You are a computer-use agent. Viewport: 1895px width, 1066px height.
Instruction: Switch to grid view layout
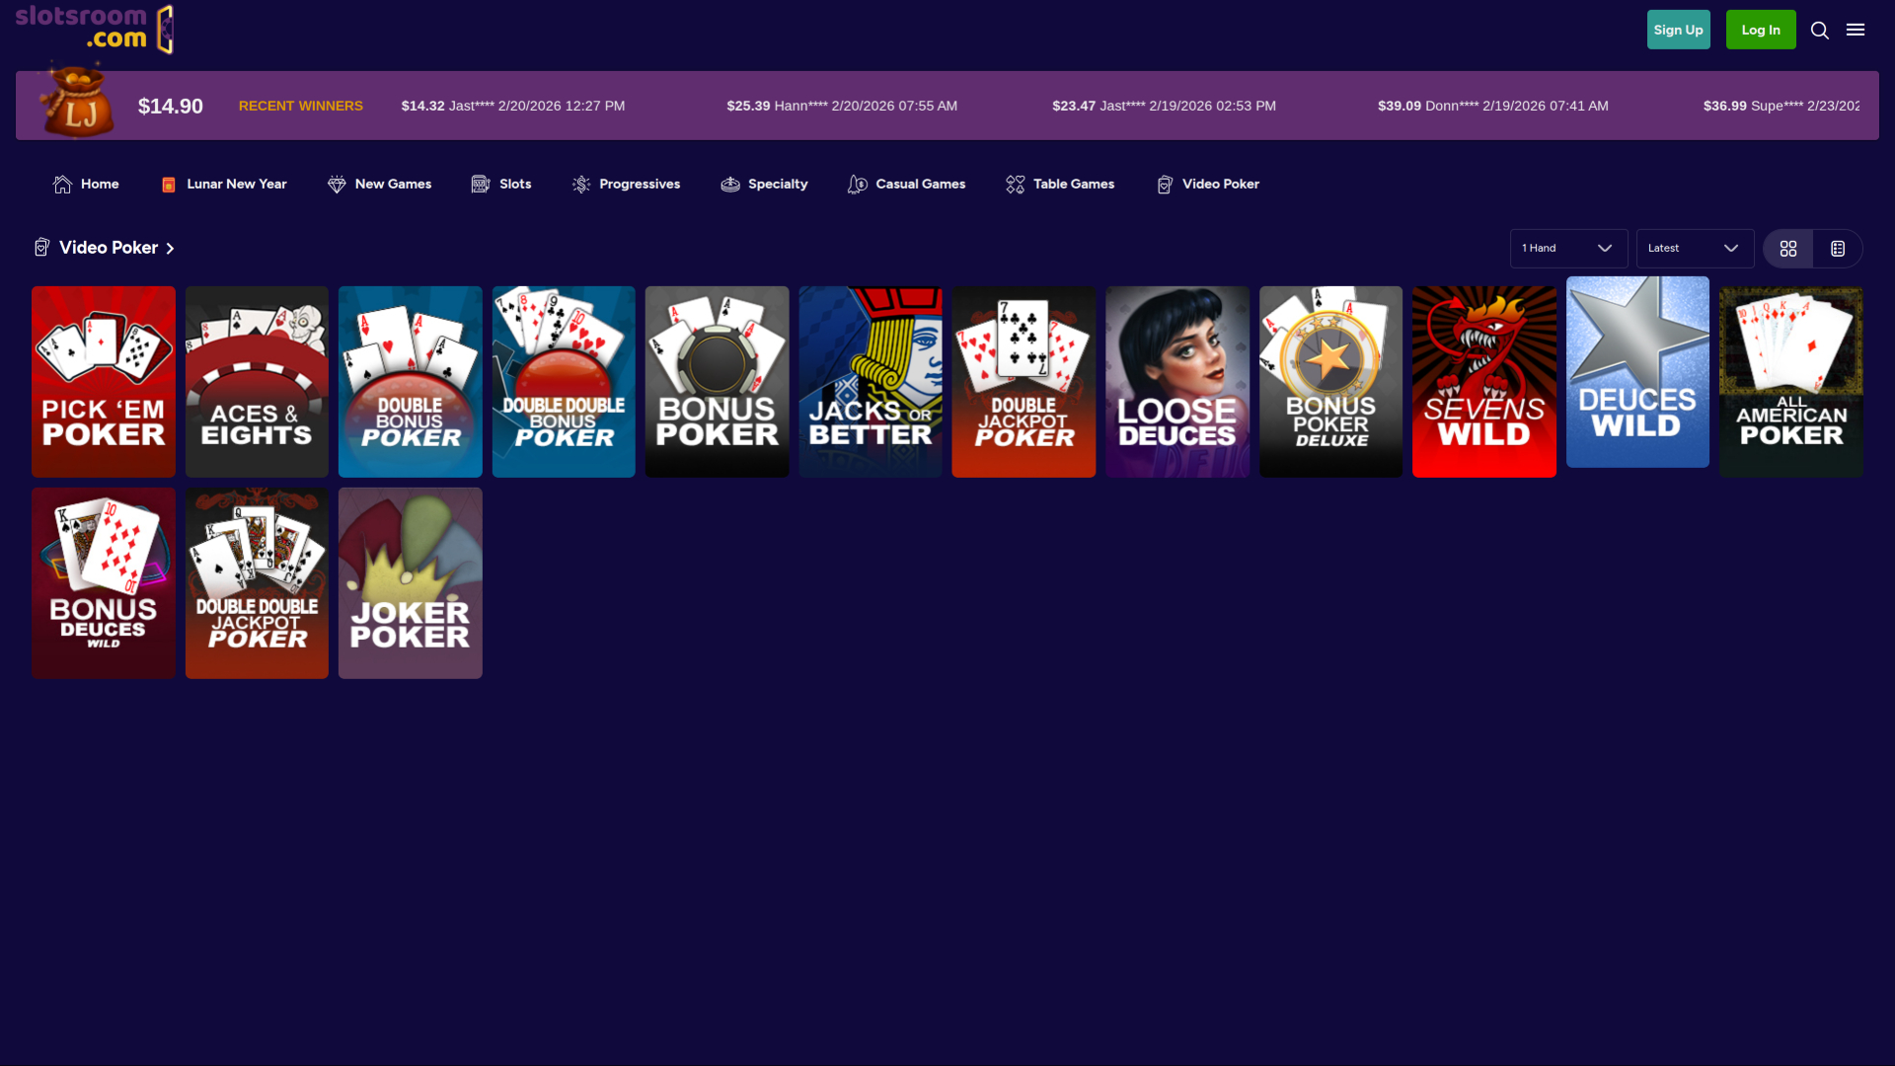coord(1787,248)
